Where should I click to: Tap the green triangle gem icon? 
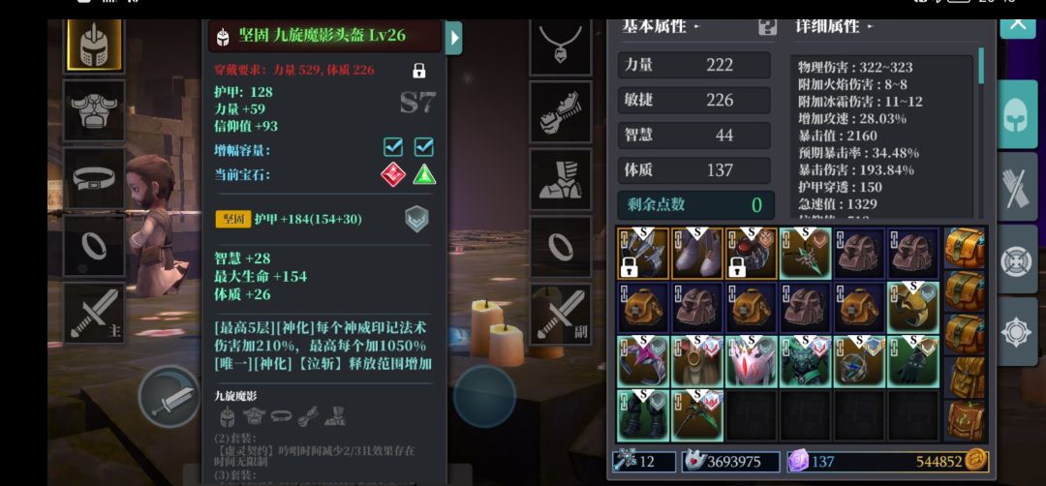point(424,174)
